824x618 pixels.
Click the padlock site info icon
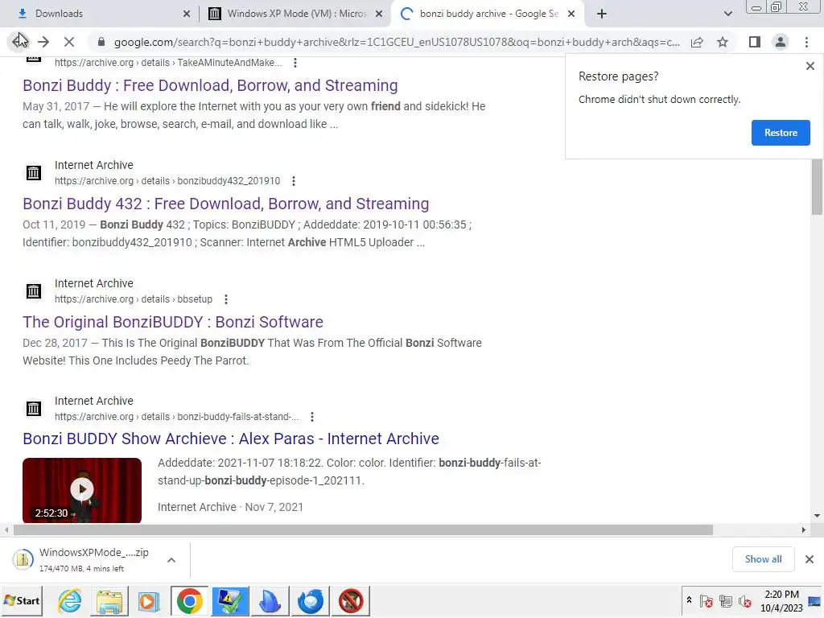(x=101, y=42)
